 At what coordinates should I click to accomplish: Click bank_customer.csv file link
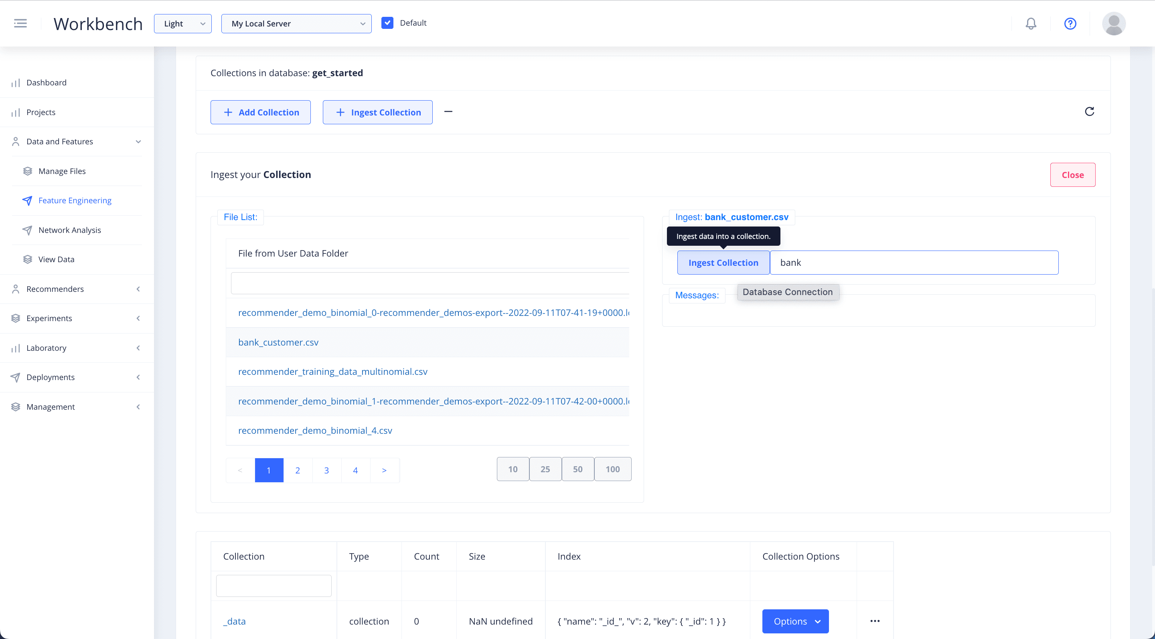coord(278,342)
